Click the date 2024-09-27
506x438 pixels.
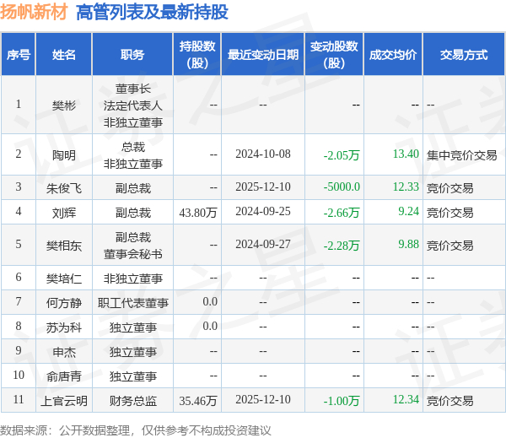(263, 245)
